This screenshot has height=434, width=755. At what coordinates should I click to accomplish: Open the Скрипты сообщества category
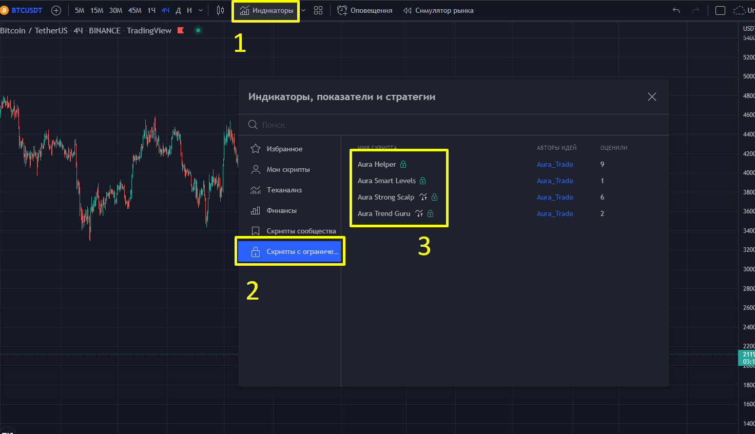coord(290,231)
